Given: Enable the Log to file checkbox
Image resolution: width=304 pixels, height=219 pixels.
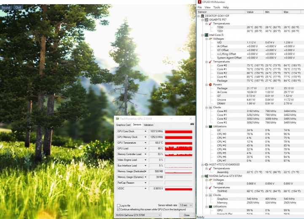Looking at the screenshot, I should click(x=118, y=206).
